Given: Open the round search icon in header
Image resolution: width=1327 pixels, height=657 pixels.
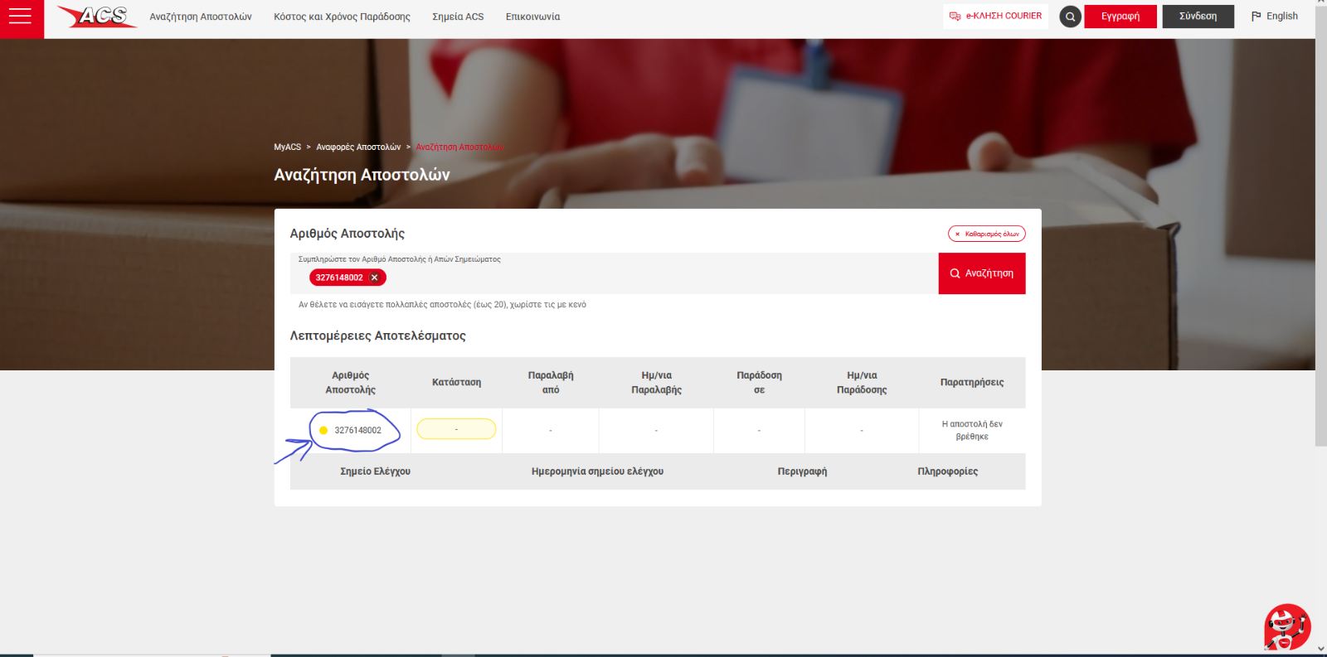Looking at the screenshot, I should coord(1071,17).
